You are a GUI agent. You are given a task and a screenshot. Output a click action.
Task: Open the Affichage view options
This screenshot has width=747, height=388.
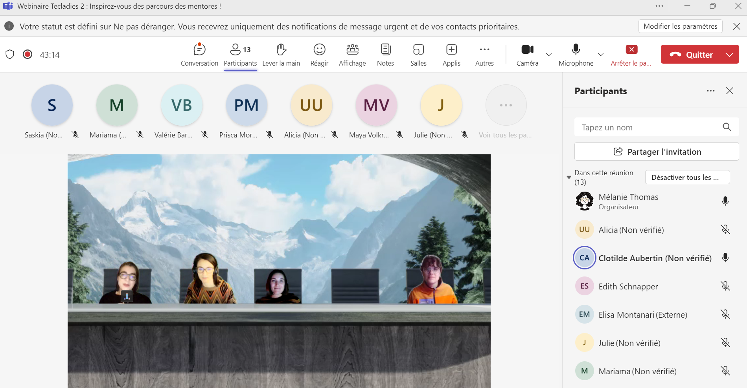coord(352,55)
